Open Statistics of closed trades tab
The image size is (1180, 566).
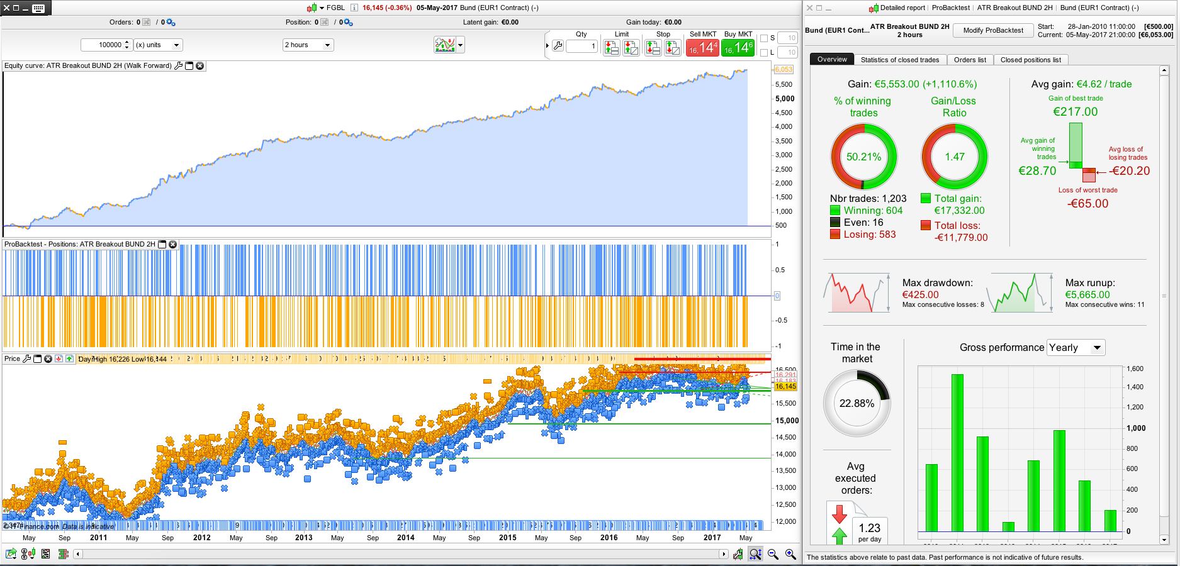pos(900,60)
